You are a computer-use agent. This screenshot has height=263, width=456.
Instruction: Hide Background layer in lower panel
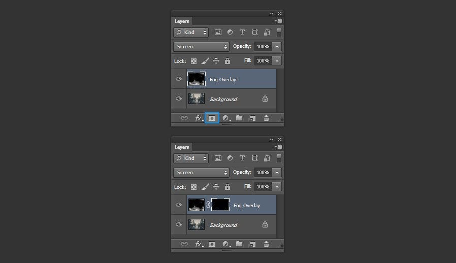tap(179, 224)
